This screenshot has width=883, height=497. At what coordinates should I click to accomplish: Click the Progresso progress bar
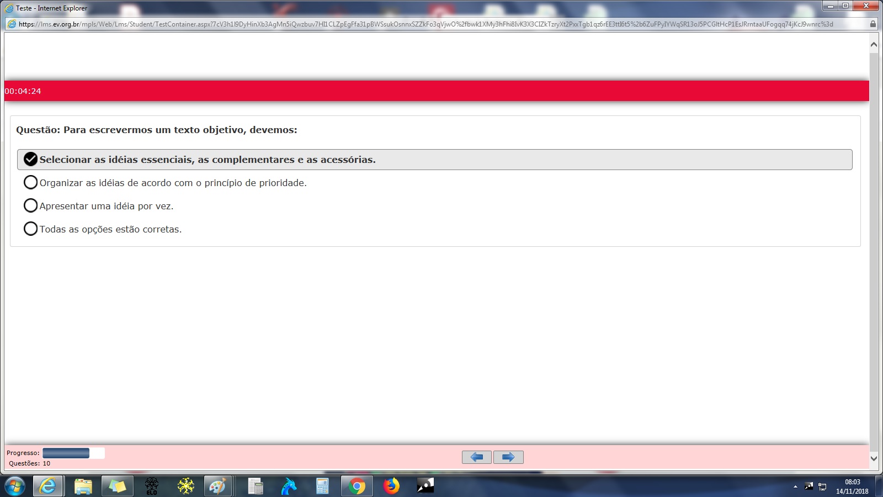pyautogui.click(x=73, y=453)
